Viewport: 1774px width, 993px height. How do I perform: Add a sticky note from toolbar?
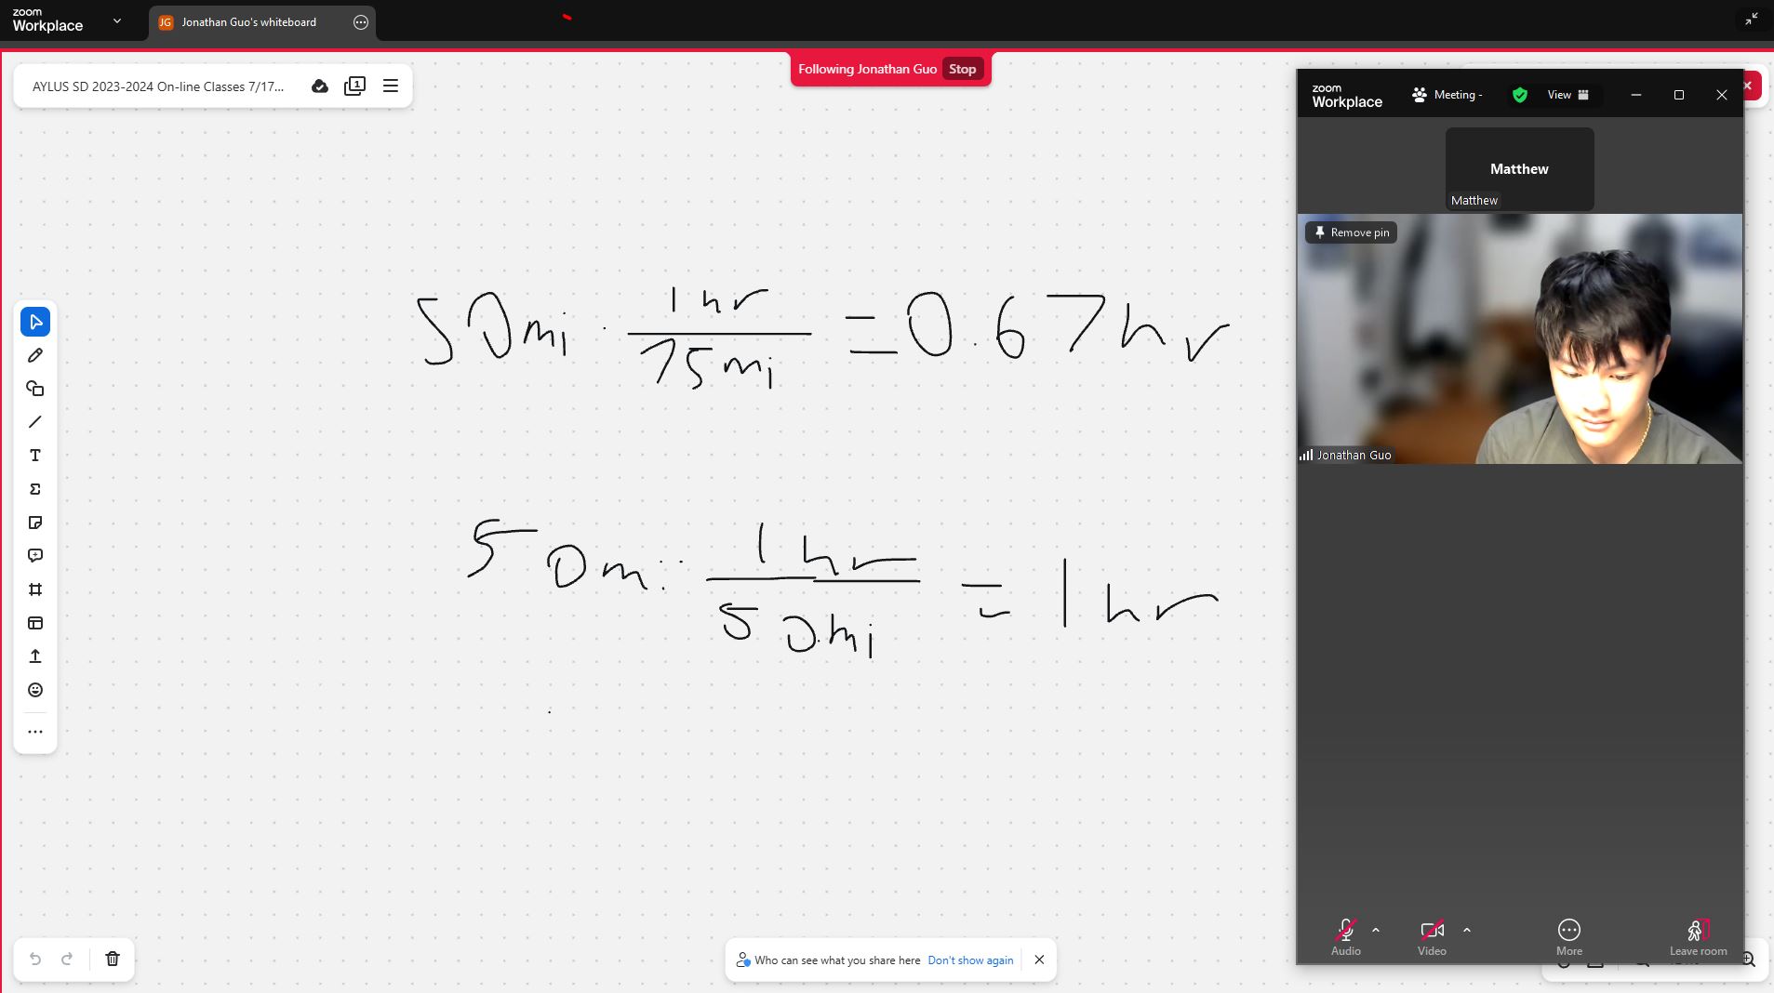(35, 523)
